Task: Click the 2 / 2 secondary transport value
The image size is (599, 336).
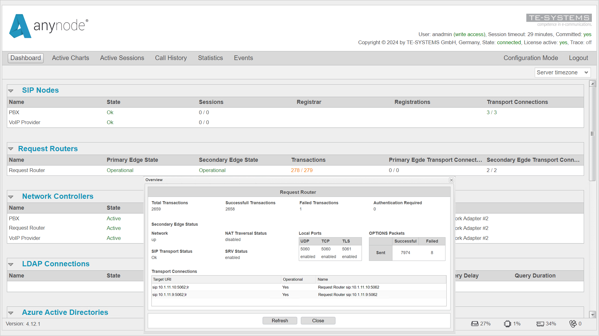Action: (x=492, y=170)
